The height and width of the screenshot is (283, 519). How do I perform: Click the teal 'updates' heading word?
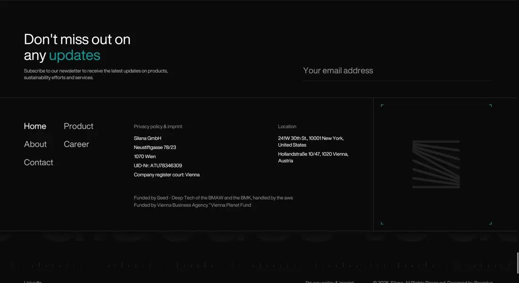point(75,55)
